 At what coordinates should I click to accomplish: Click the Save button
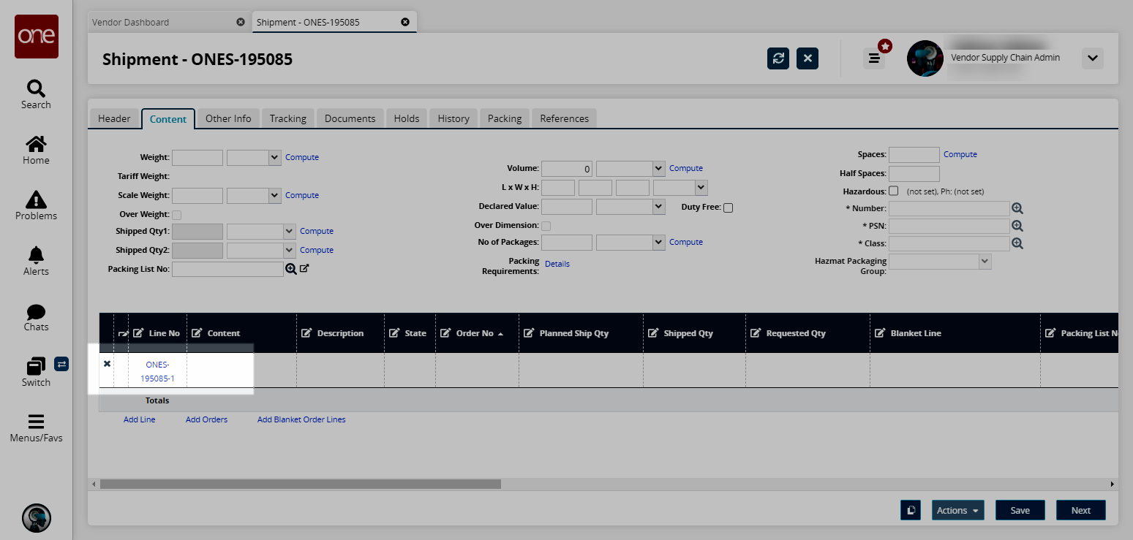[1020, 510]
